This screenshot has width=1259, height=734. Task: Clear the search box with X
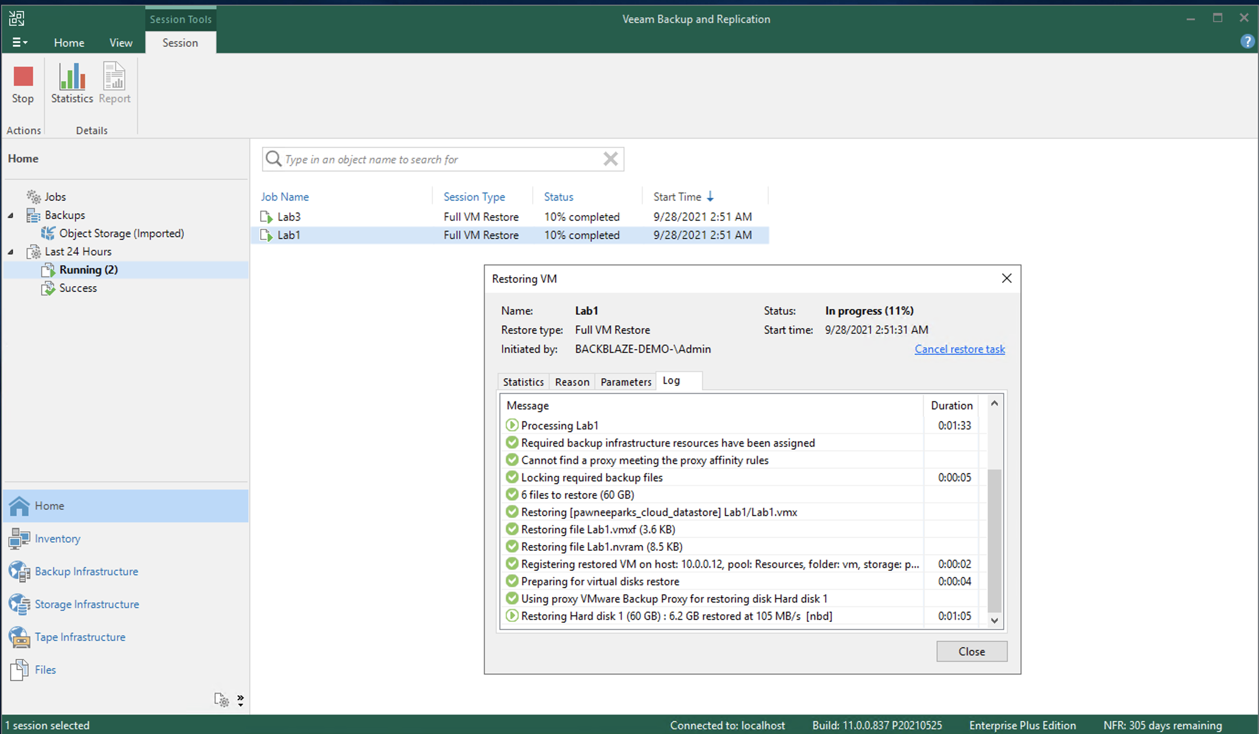610,159
